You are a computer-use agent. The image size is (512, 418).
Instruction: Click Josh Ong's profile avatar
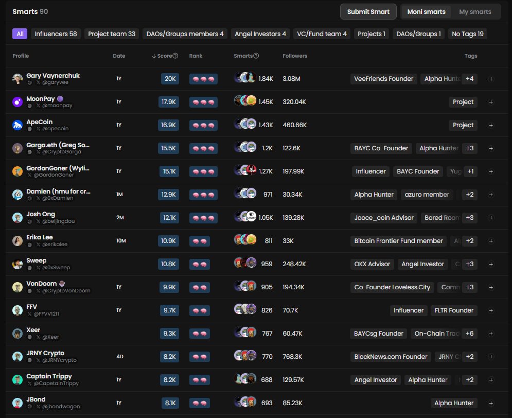point(17,217)
